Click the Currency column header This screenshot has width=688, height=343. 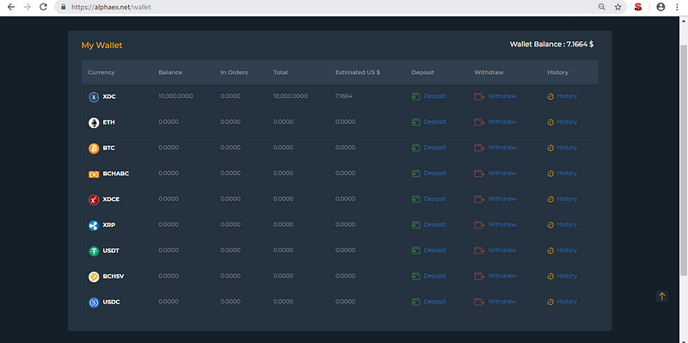[101, 72]
